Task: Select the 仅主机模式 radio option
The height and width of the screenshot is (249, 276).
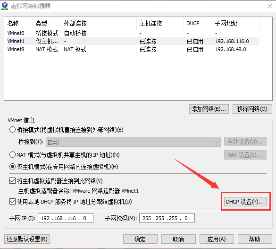Action: (x=12, y=167)
